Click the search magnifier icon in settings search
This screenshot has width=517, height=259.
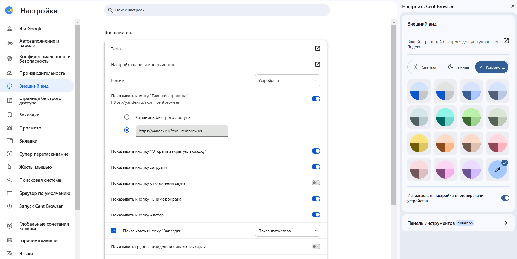tap(110, 10)
